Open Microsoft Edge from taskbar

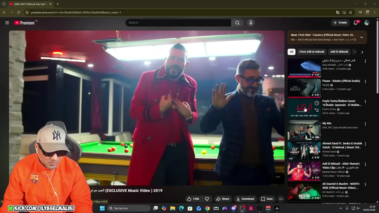181,208
